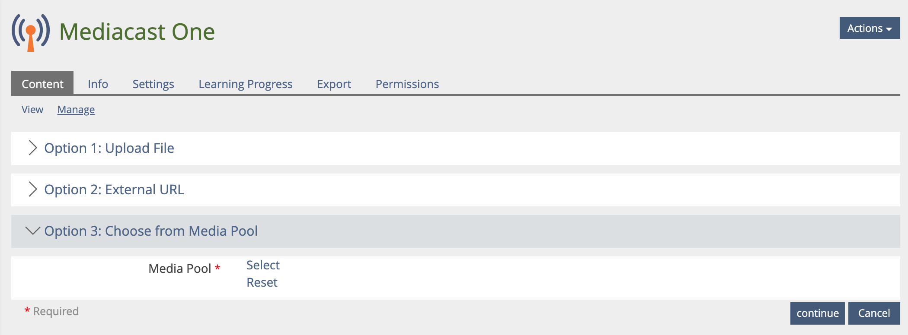Click the View subtab
Image resolution: width=908 pixels, height=335 pixels.
(x=32, y=110)
